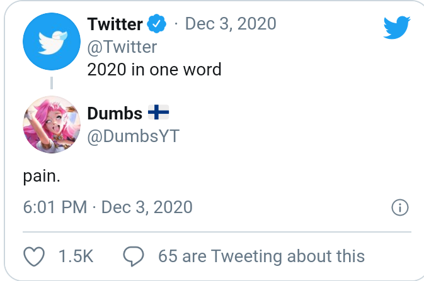The image size is (424, 281).
Task: Select the Dumbs display name
Action: (x=114, y=113)
